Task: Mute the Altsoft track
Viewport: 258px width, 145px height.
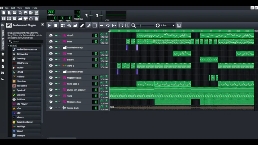Action: [56, 35]
